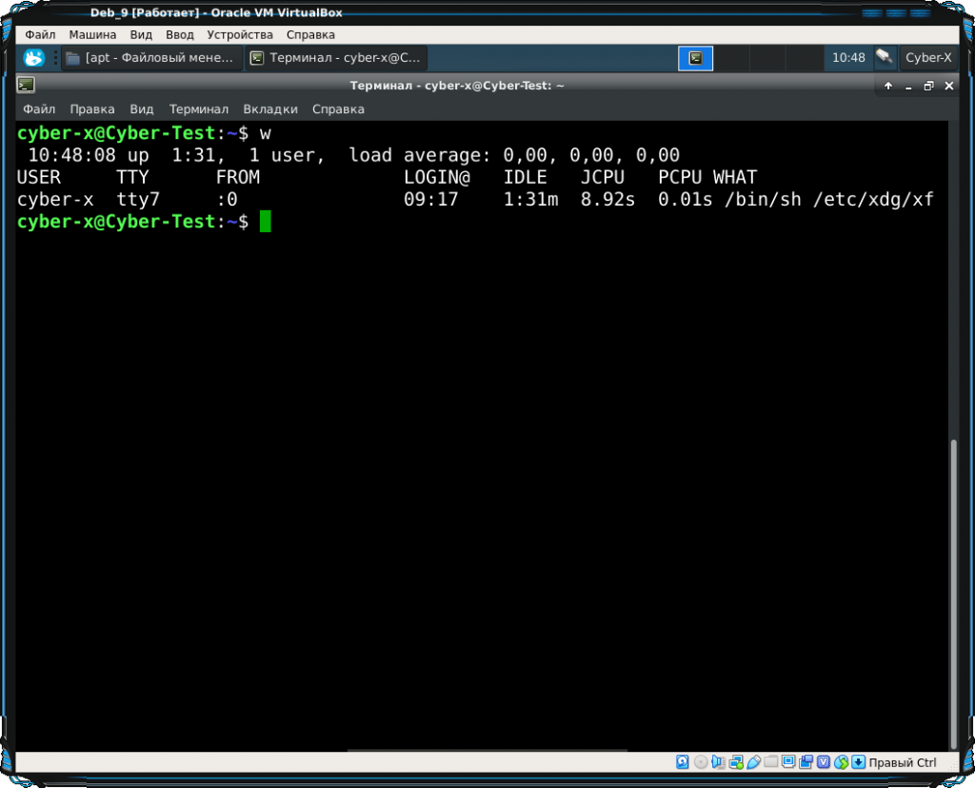Open VirtualBox Ввод menu
Screen dimensions: 975x788
click(179, 35)
